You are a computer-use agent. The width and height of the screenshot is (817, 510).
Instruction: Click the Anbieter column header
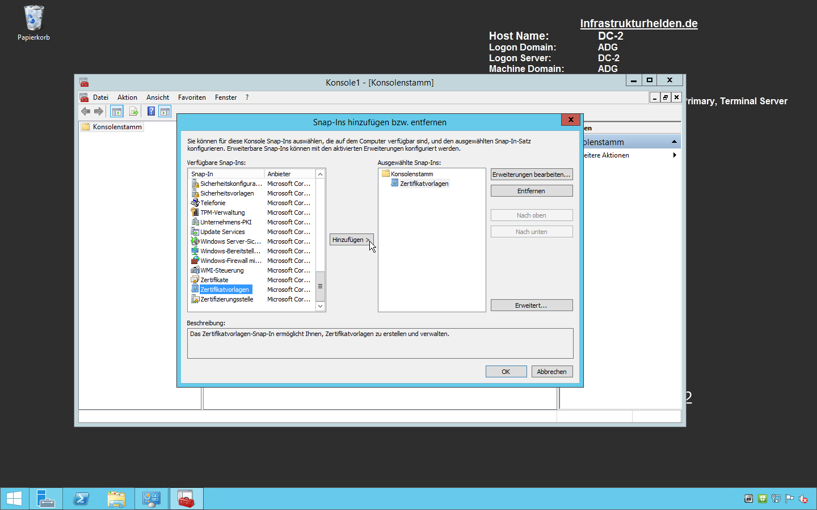(289, 174)
